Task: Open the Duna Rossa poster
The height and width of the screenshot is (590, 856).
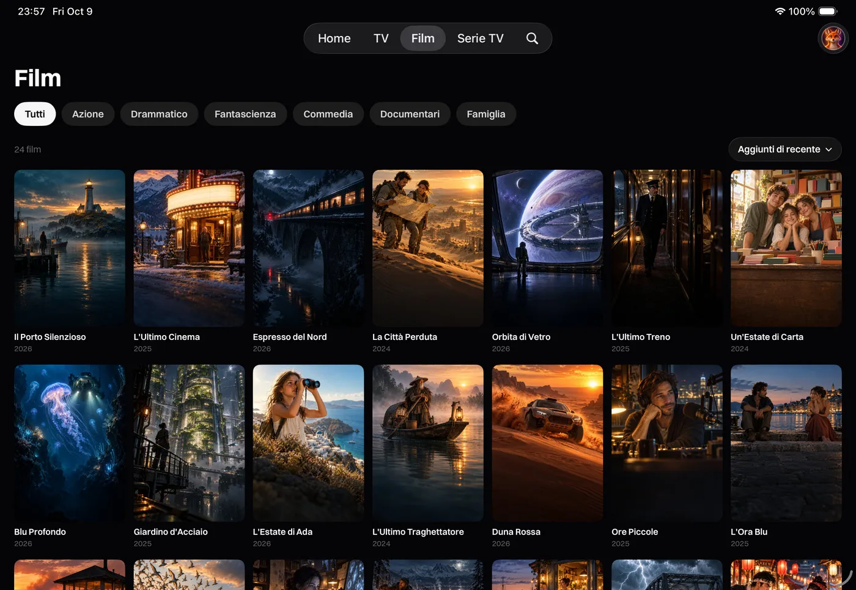Action: 547,443
